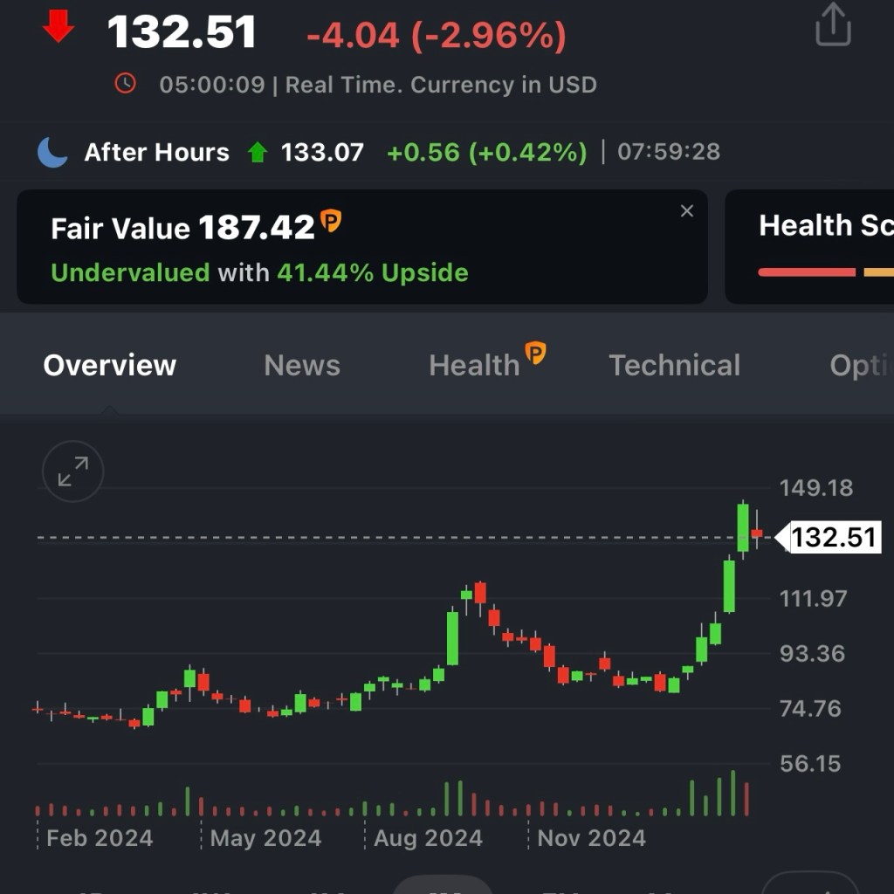Tap the 132.51 current price chart label
The width and height of the screenshot is (894, 894).
(x=833, y=537)
